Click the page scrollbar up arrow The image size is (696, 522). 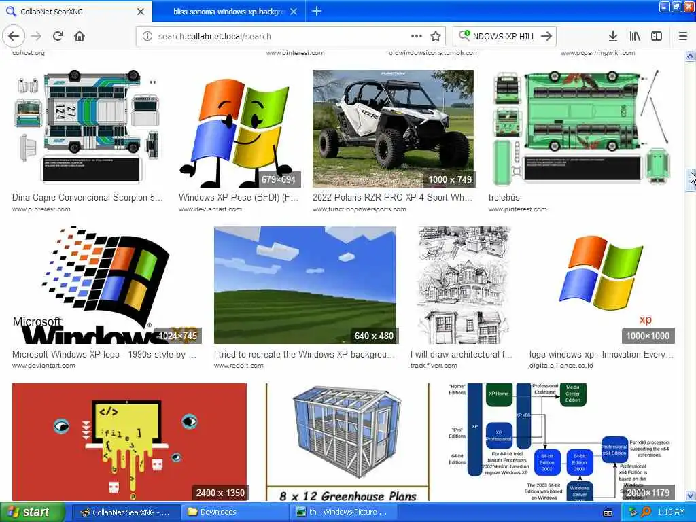click(x=690, y=56)
